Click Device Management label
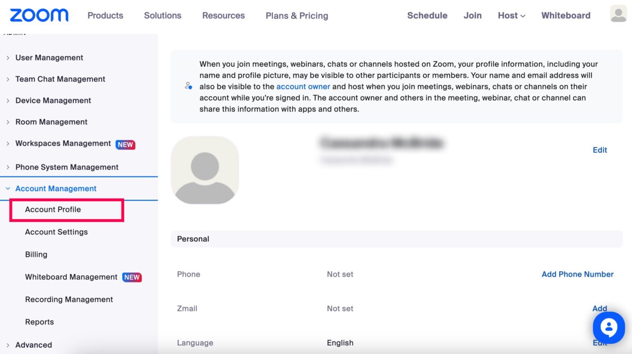 click(x=53, y=101)
